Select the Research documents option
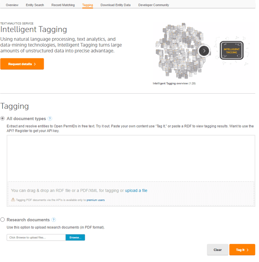Viewport: 259px width, 262px height. click(3, 219)
